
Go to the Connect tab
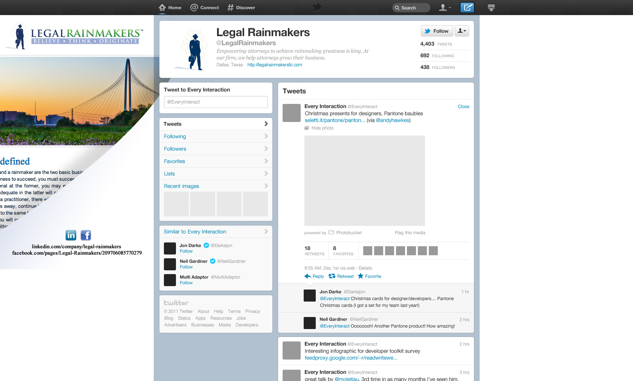205,8
